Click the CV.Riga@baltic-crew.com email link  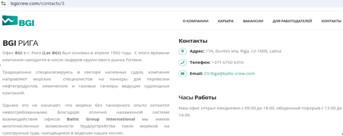coord(229,73)
